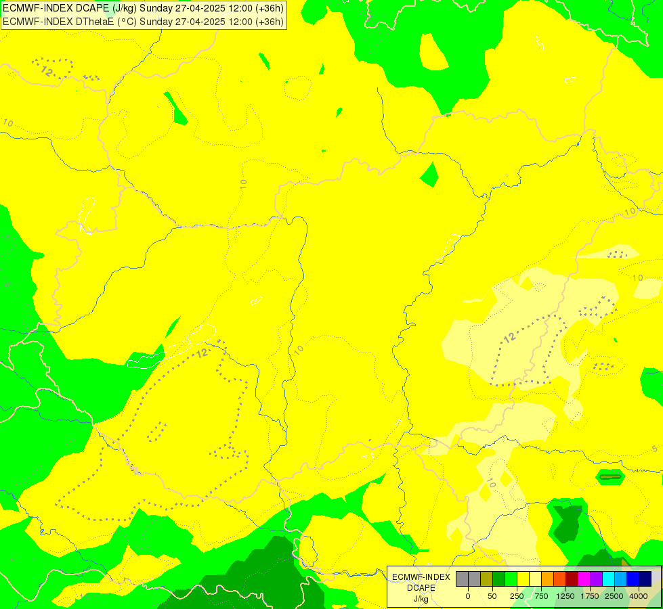
Task: Click the legend value 1250
Action: click(565, 596)
